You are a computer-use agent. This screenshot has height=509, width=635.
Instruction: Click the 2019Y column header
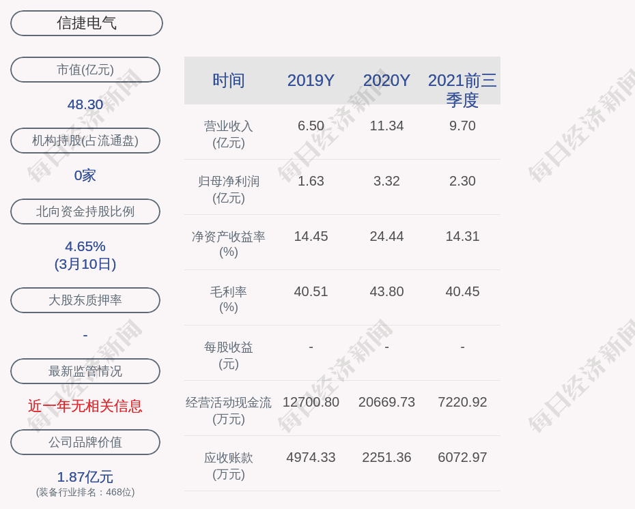click(311, 81)
